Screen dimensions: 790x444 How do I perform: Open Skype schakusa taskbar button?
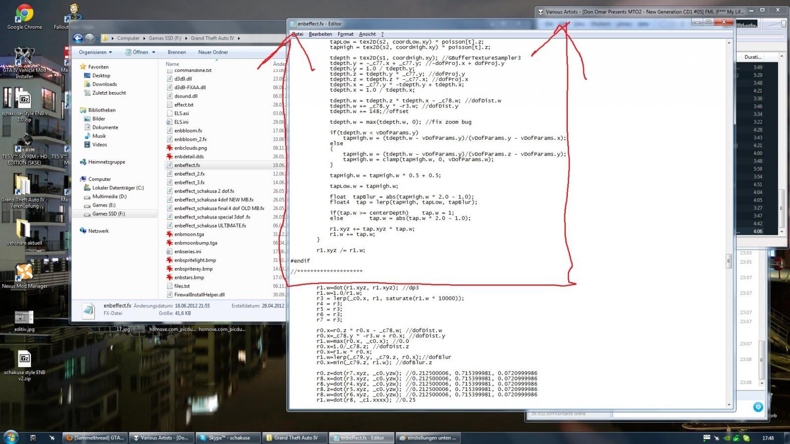227,438
